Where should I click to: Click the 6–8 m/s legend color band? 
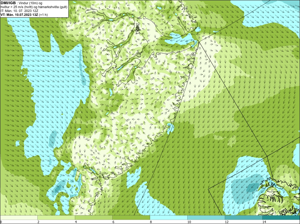[131, 218]
